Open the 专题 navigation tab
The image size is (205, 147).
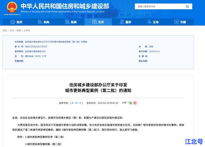180,22
